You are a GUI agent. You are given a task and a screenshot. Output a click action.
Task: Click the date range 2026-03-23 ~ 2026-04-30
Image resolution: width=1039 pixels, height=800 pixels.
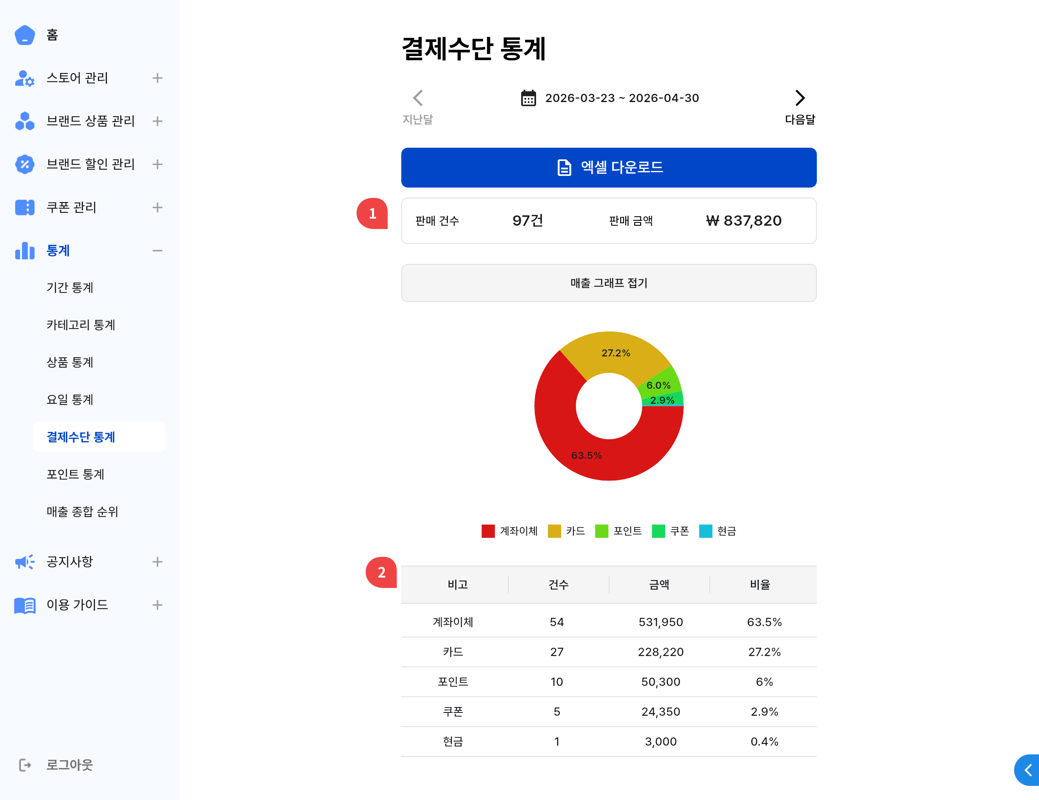(x=622, y=98)
